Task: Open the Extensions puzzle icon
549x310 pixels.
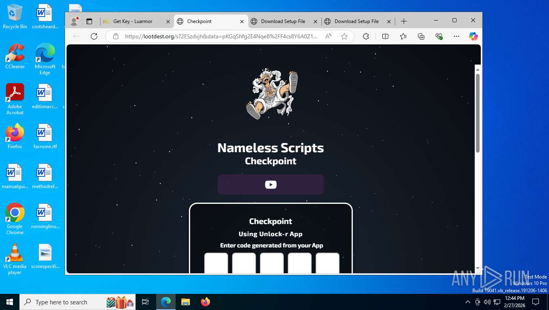Action: click(366, 36)
